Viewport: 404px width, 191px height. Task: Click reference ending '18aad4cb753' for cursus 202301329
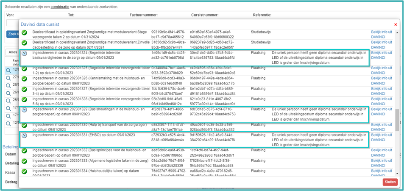[212, 112]
